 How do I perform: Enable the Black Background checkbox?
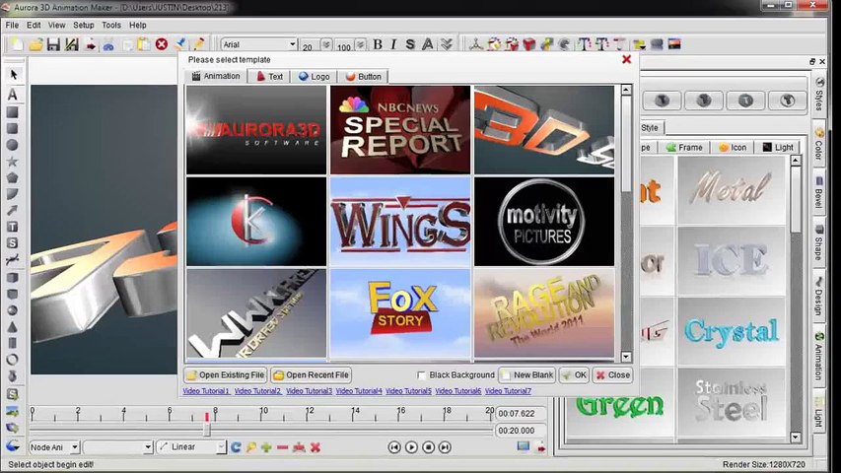click(422, 375)
